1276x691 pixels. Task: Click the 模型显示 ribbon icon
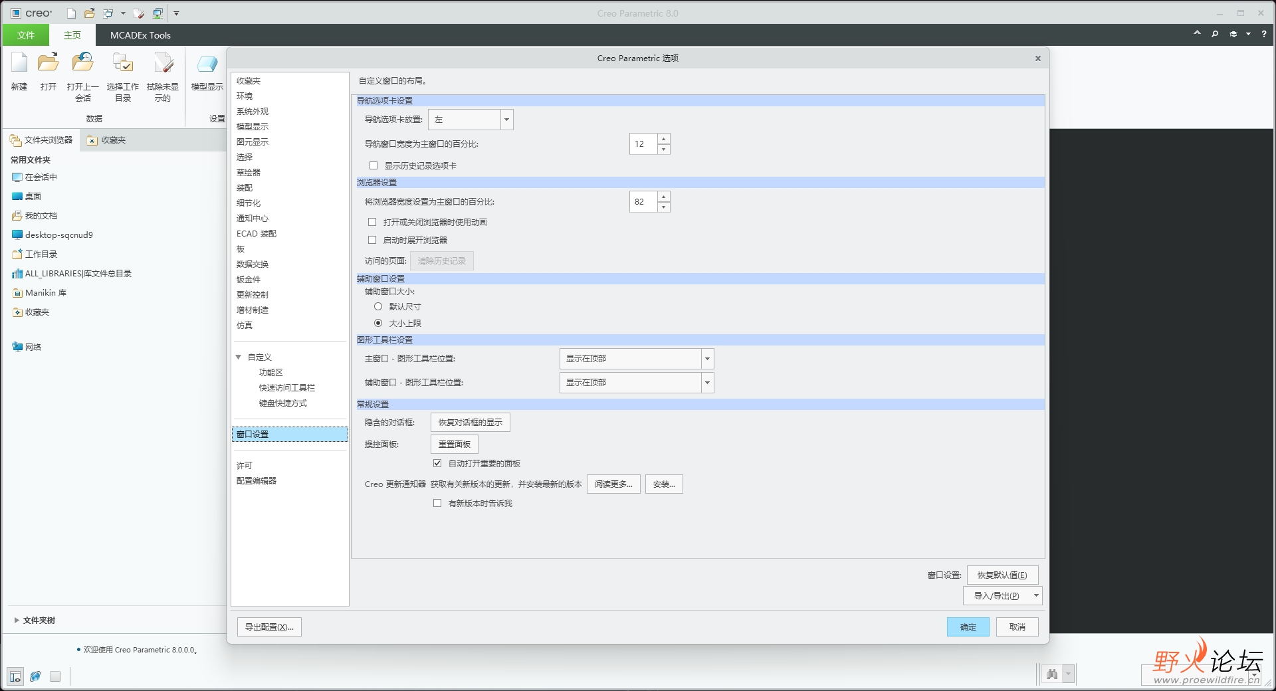(207, 63)
